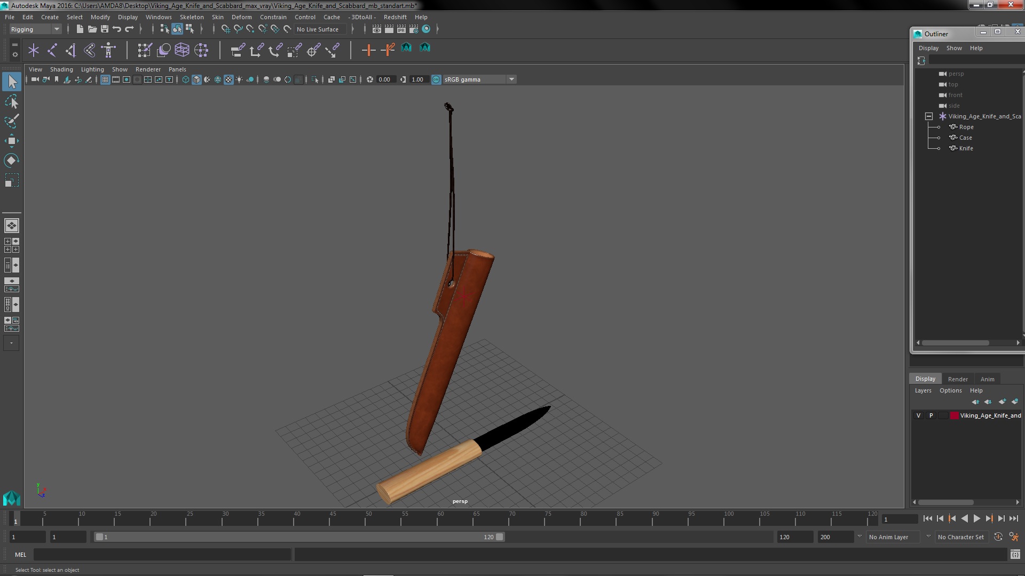Open the Outliner Show menu
This screenshot has width=1025, height=576.
[954, 48]
